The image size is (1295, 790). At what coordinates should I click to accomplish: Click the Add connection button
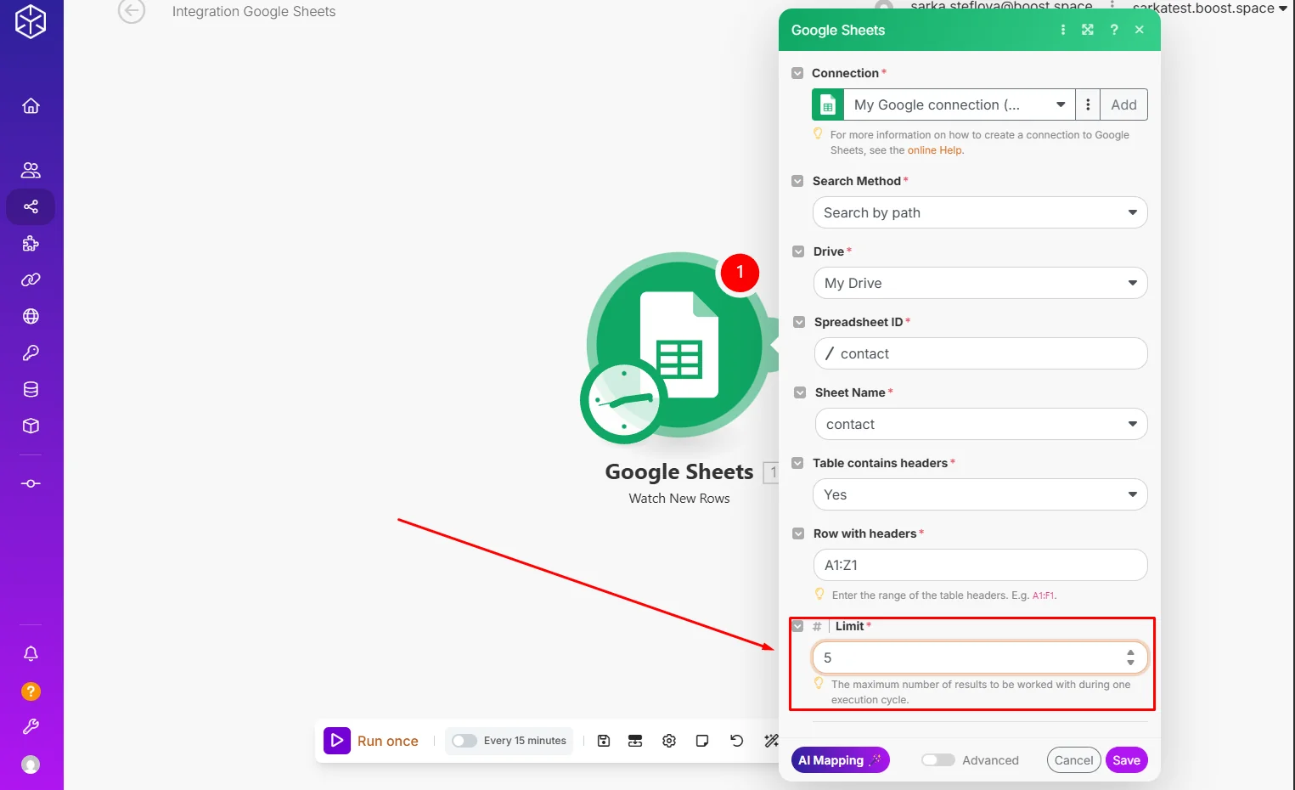click(1123, 104)
